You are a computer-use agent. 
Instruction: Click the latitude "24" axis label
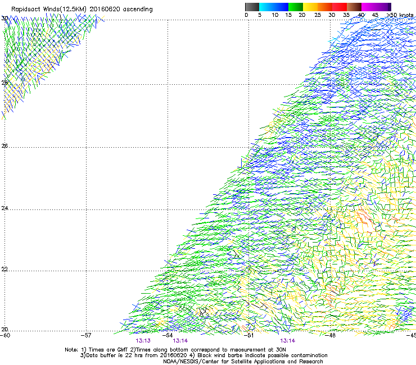click(4, 208)
